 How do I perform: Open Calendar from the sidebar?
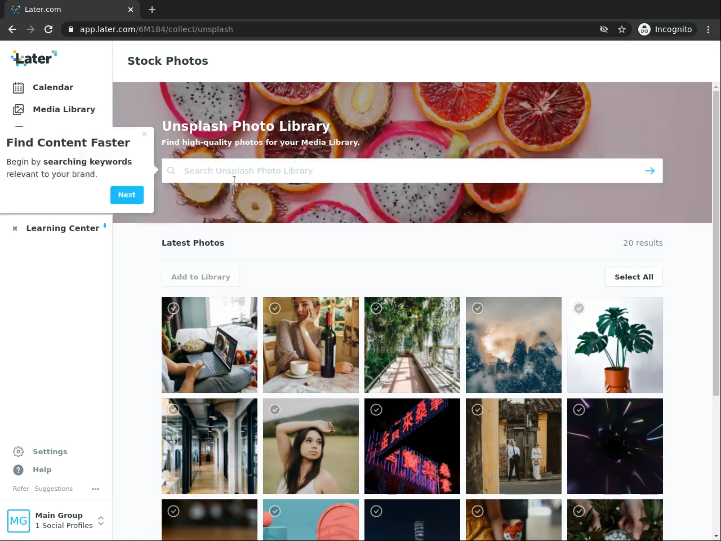(53, 87)
